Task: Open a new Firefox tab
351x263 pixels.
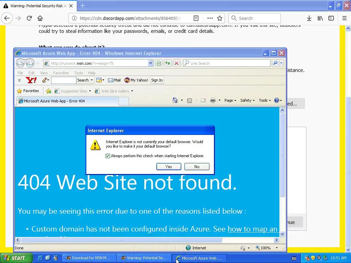Action: click(82, 5)
